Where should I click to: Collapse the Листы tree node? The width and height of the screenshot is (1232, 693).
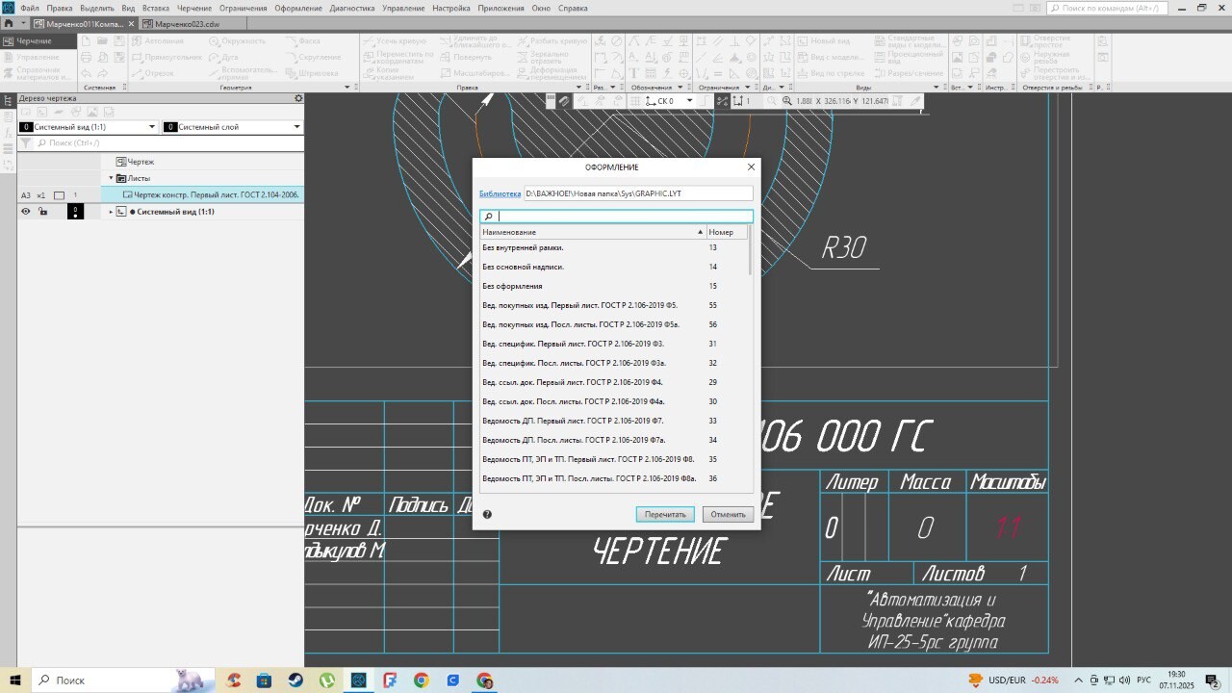click(112, 178)
